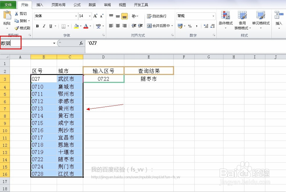This screenshot has height=192, width=286.
Task: Select column D header
Action: pyautogui.click(x=103, y=57)
